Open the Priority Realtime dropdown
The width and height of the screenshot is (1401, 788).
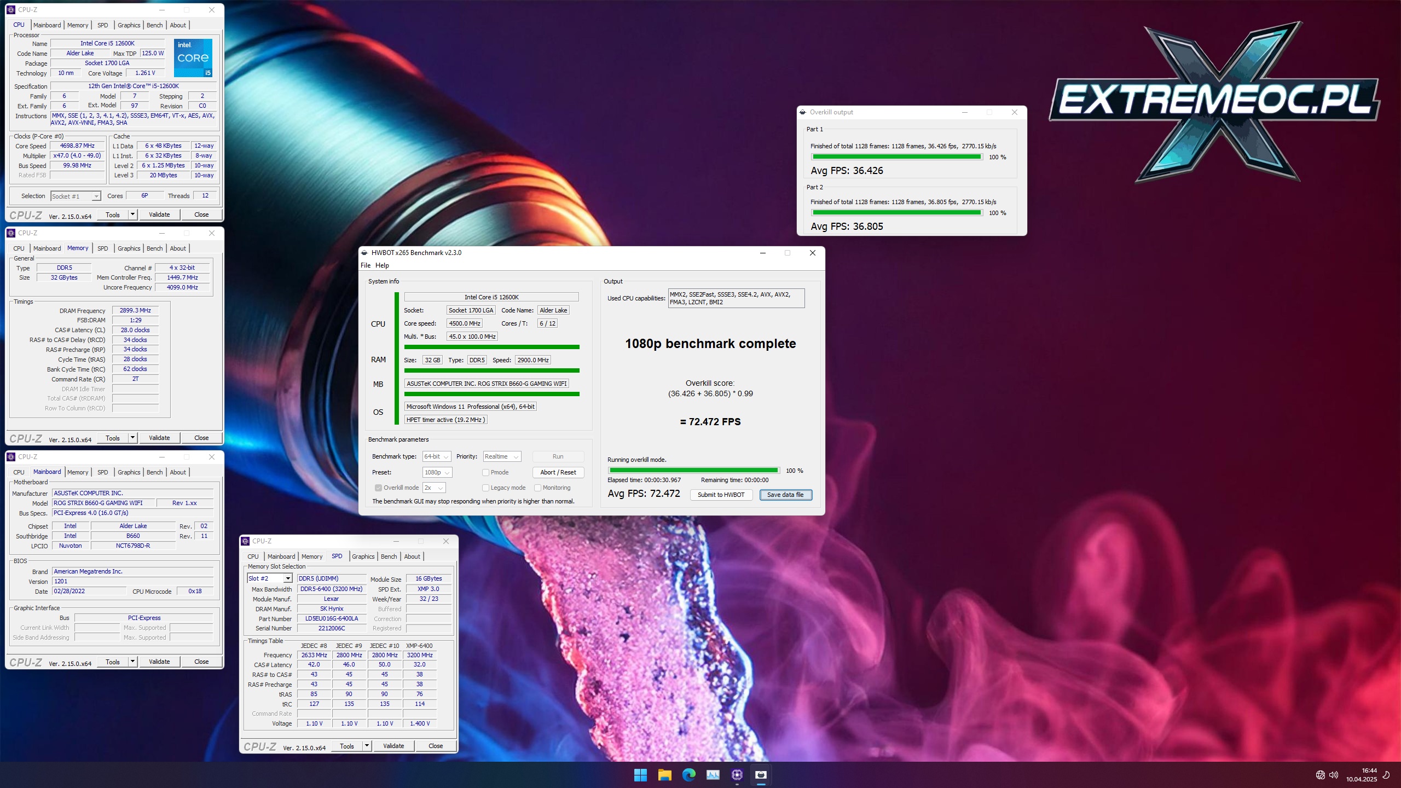coord(502,456)
